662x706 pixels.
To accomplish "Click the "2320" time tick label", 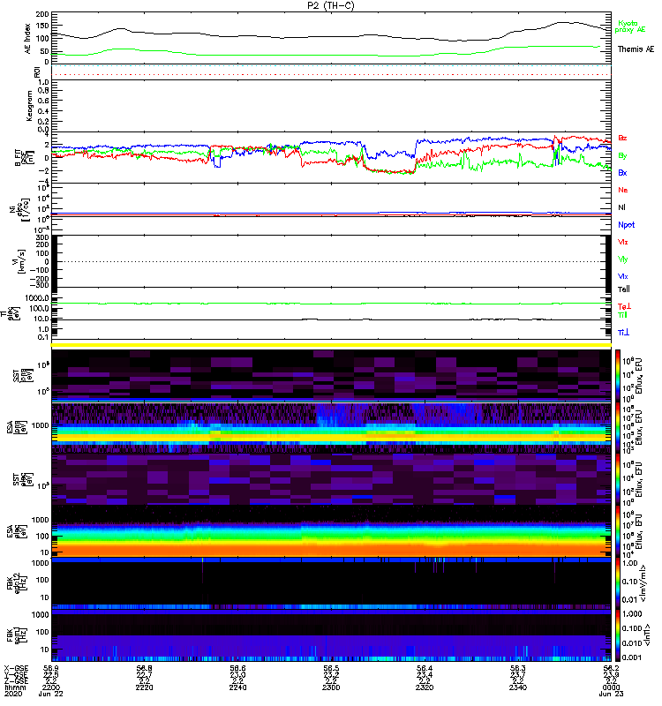I will click(425, 687).
